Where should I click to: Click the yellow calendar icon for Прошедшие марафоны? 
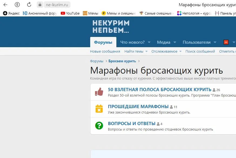(99, 109)
